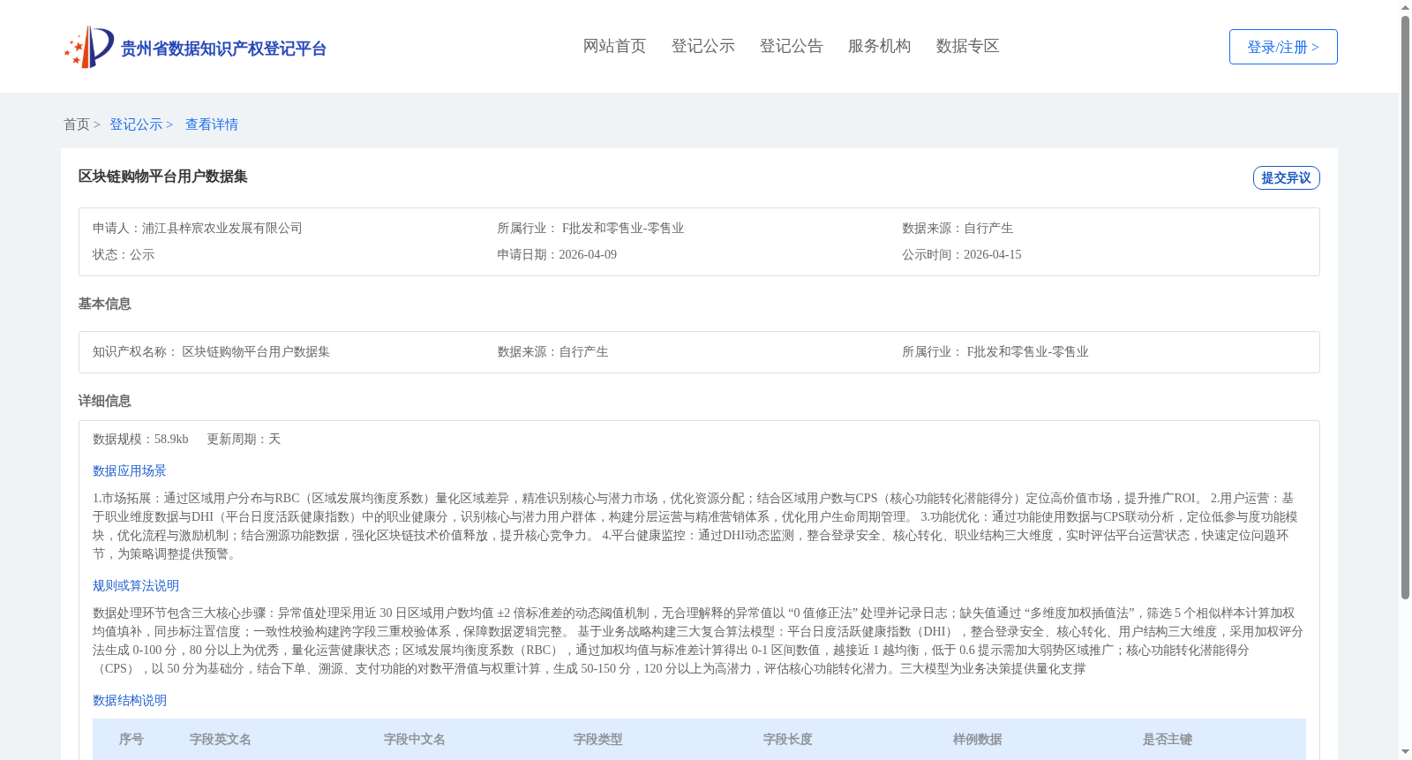This screenshot has height=760, width=1412.
Task: Open the 贵州省数据知识产权登记平台 site title
Action: tap(223, 49)
